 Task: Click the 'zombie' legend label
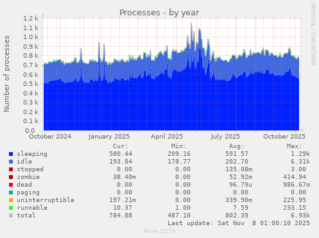28,177
